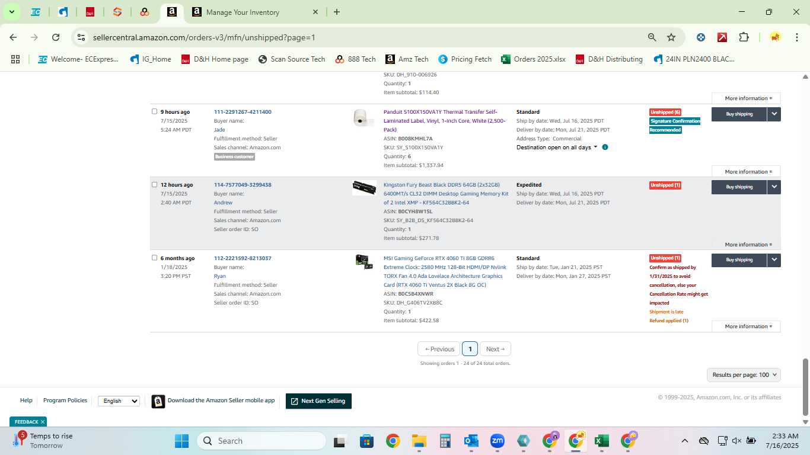The width and height of the screenshot is (810, 455).
Task: Go to the Next orders page
Action: click(495, 349)
